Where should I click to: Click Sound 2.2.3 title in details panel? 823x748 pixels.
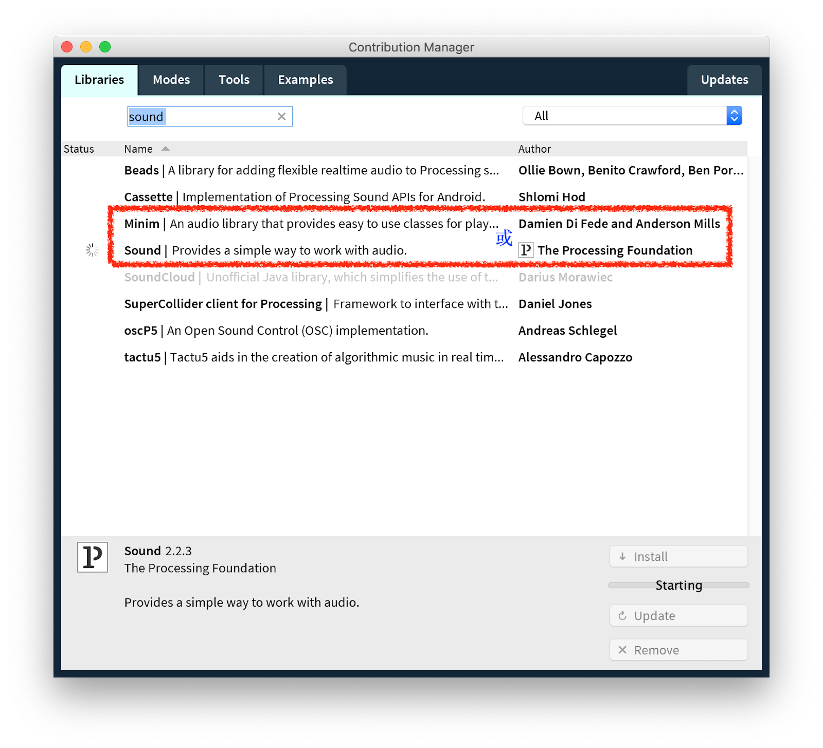click(158, 551)
